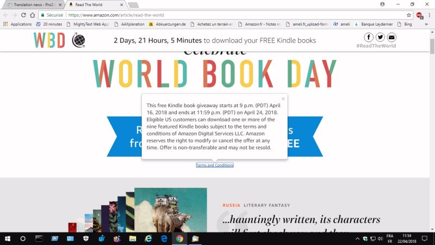Open the Banque Laydernier bookmark
Image resolution: width=435 pixels, height=245 pixels.
coord(374,24)
